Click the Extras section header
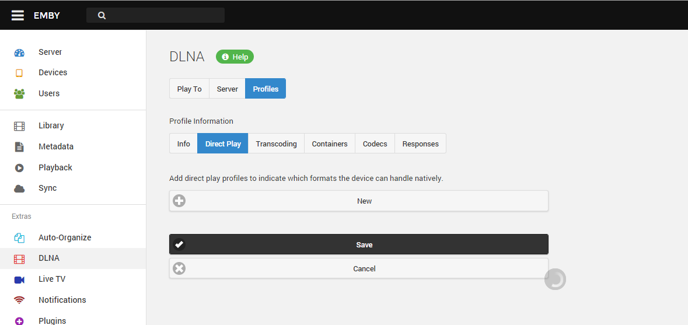The image size is (688, 325). [x=22, y=216]
